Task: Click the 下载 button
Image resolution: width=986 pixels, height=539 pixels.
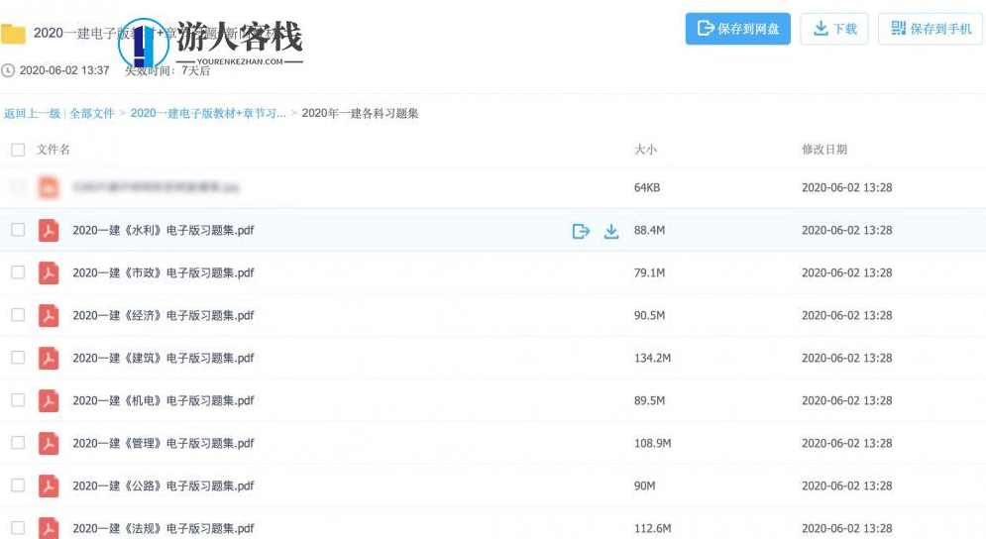Action: pyautogui.click(x=834, y=29)
